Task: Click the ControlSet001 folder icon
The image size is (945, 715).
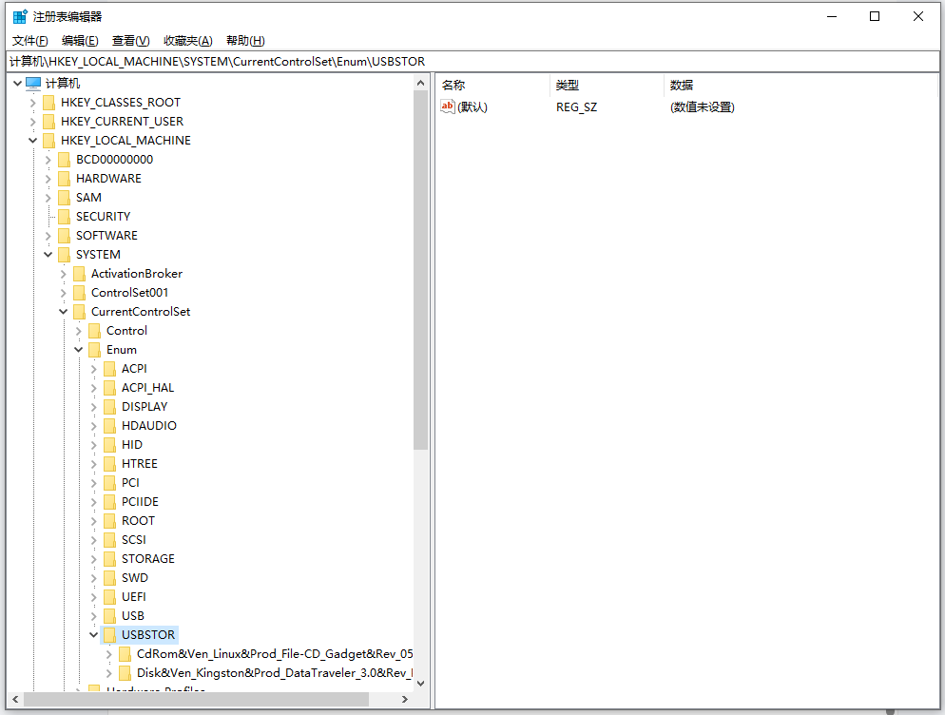Action: pyautogui.click(x=79, y=293)
